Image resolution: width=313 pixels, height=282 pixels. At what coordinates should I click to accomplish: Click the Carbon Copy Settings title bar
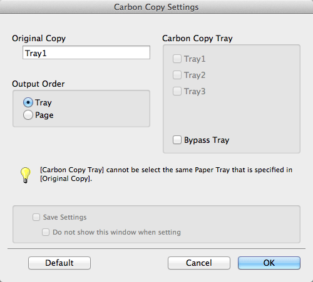coord(156,7)
